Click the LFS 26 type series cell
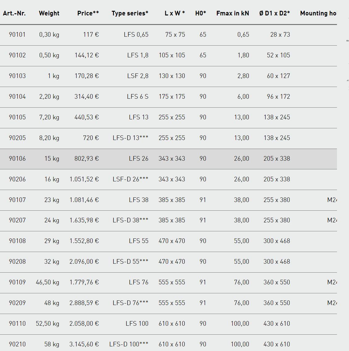This screenshot has height=351, width=349. tap(139, 159)
